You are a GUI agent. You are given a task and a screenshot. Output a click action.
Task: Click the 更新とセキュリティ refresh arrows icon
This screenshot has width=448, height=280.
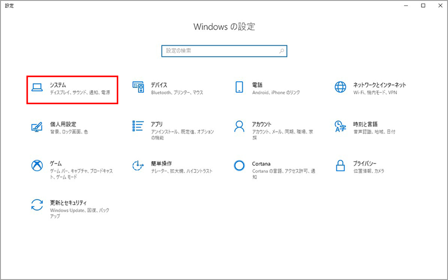tap(37, 205)
